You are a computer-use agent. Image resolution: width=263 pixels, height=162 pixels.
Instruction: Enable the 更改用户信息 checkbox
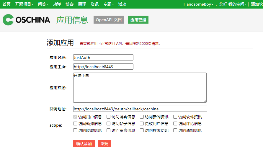click(142, 124)
